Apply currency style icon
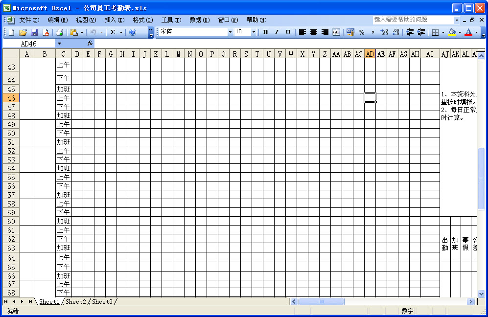This screenshot has width=488, height=317. pos(350,32)
